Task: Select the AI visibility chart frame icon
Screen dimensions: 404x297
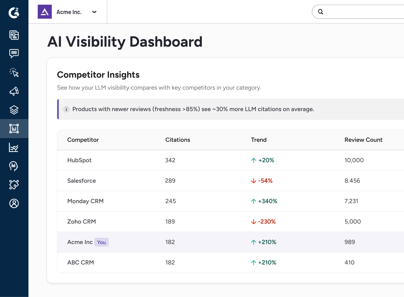Action: click(14, 129)
